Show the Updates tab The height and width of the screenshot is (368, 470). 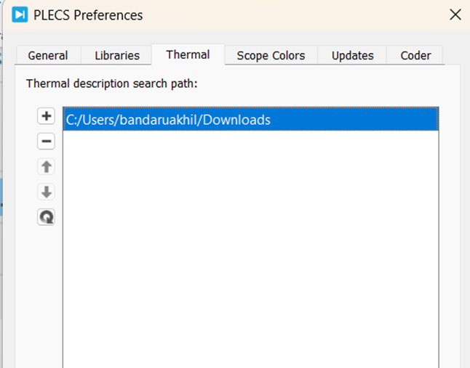click(x=353, y=56)
